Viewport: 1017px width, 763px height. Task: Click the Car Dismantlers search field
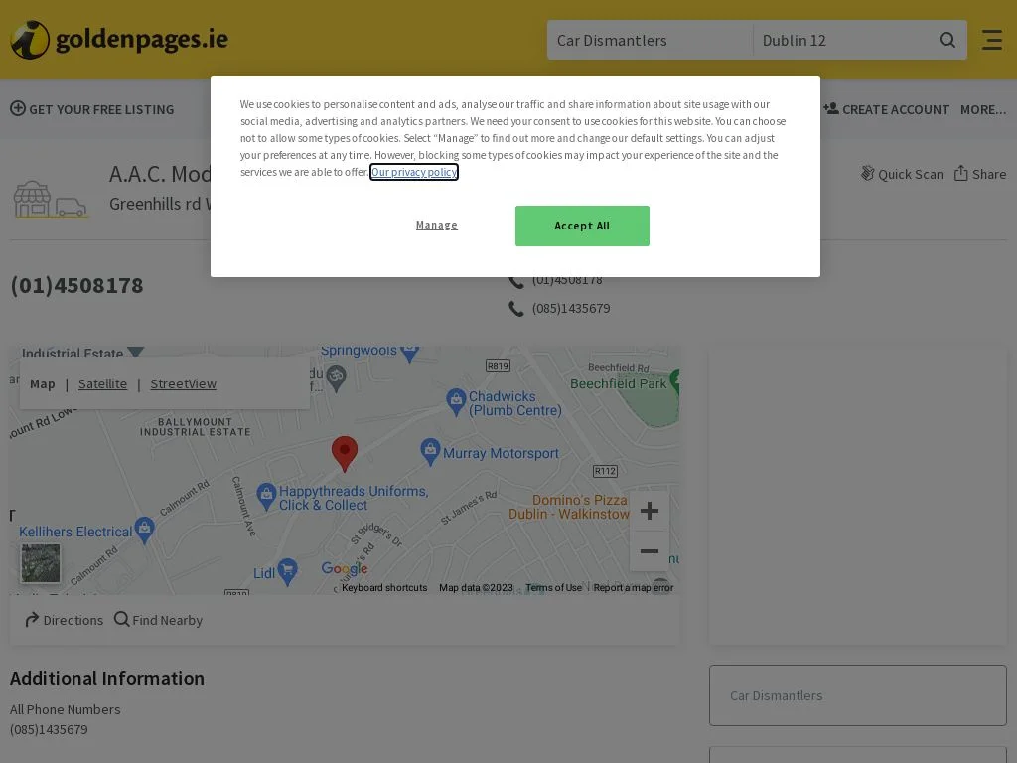[x=650, y=40]
